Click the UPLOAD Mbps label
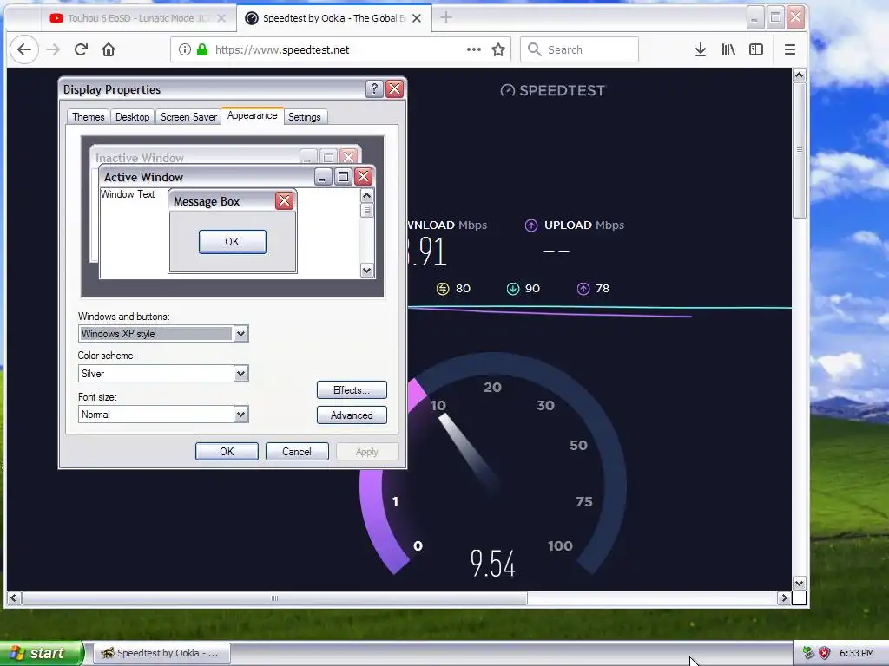889x666 pixels. (x=584, y=225)
